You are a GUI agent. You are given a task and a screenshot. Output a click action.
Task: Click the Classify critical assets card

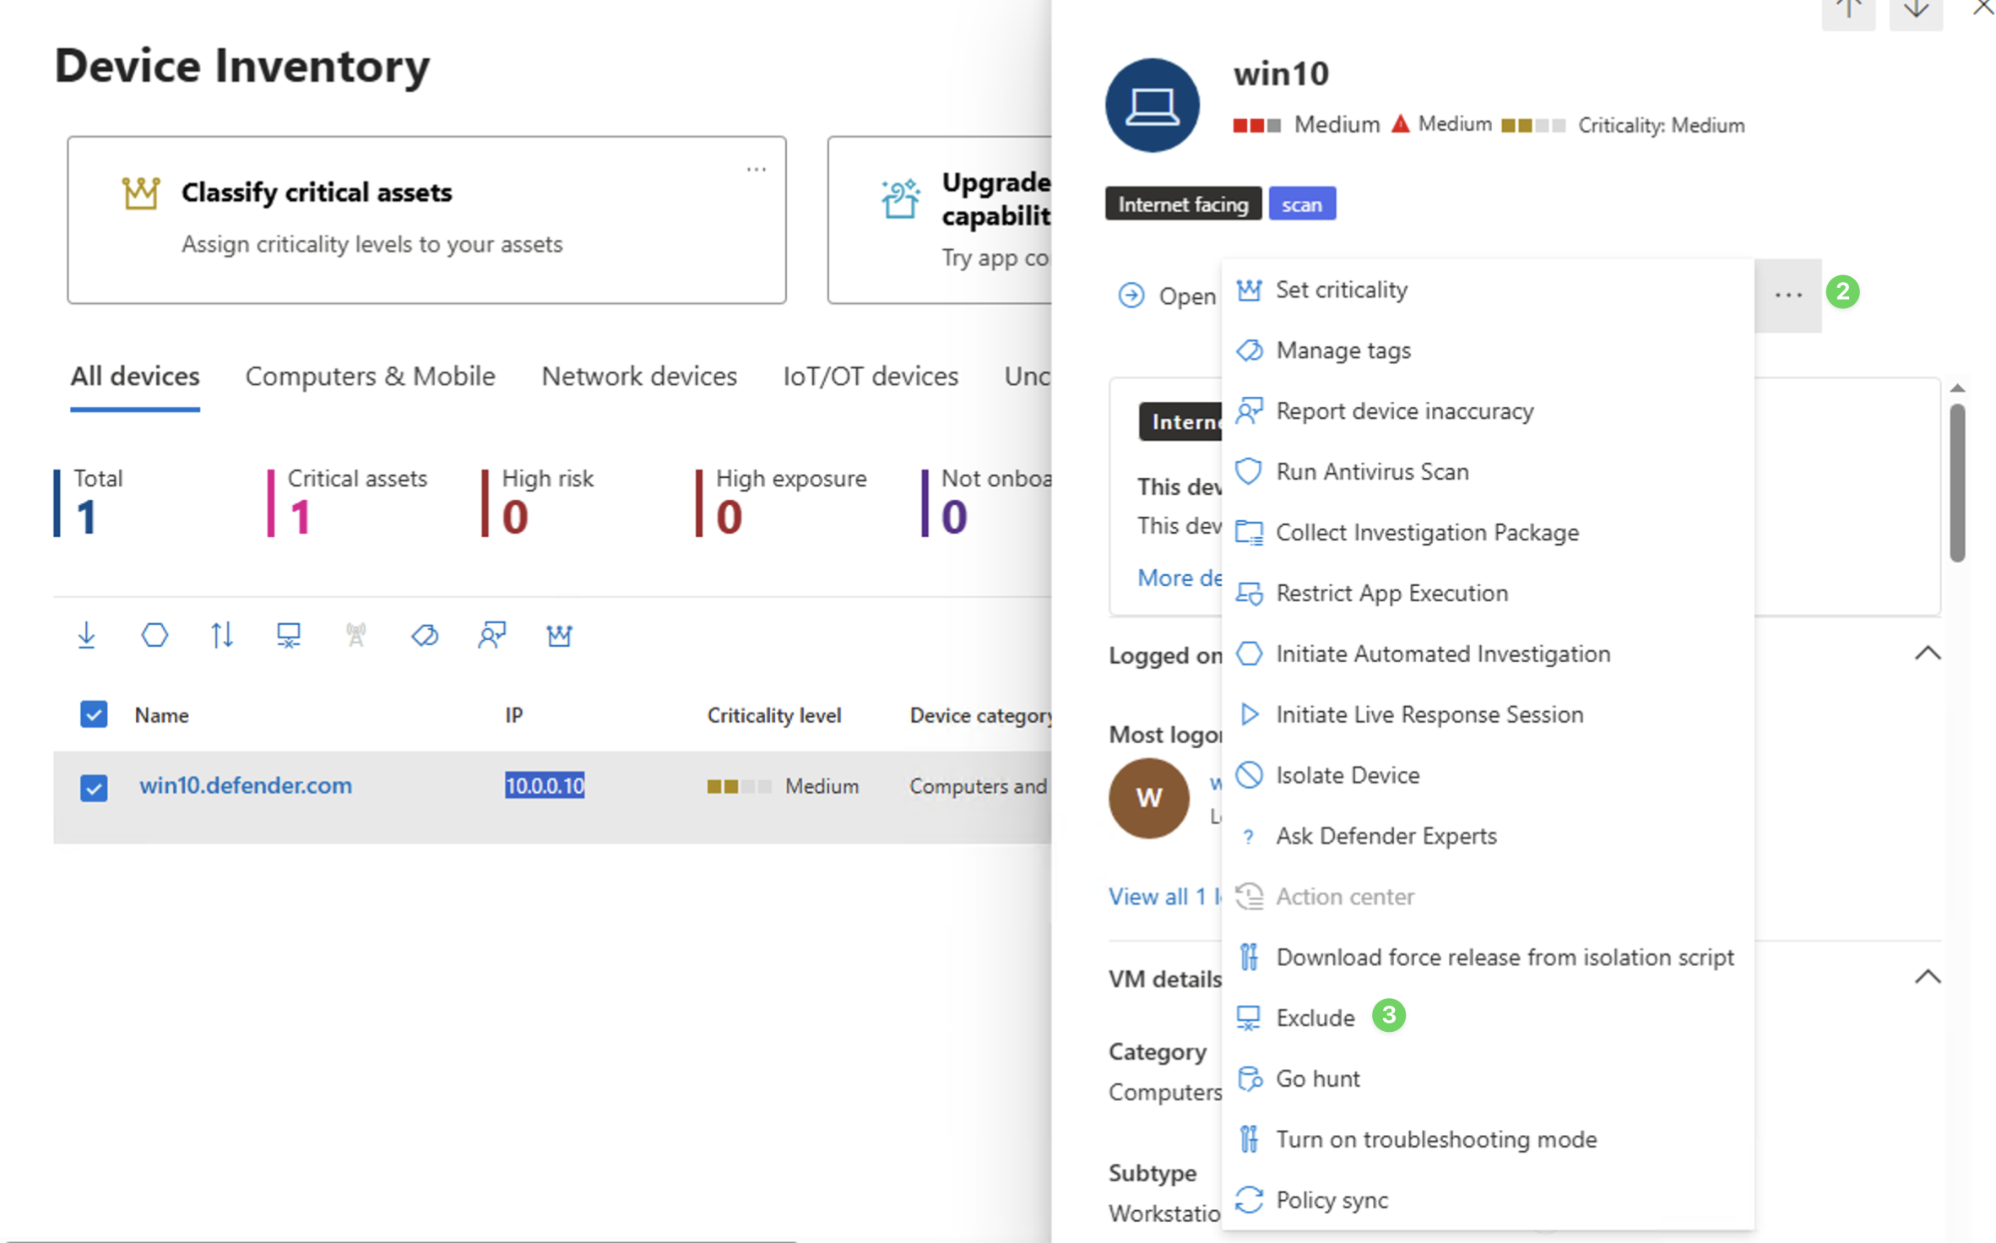[x=426, y=220]
